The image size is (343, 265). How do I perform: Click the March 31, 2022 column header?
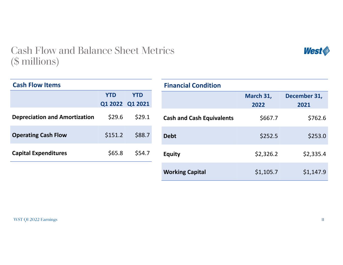pyautogui.click(x=258, y=100)
